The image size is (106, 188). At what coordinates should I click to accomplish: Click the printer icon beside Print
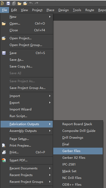4,152
